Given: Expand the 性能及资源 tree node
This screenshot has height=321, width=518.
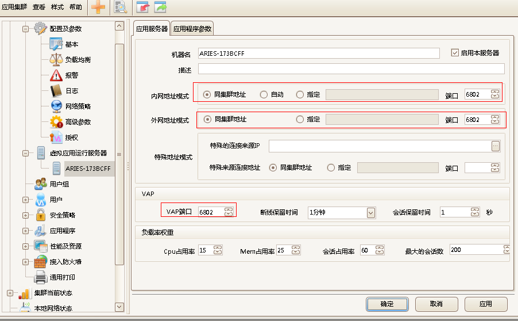Looking at the screenshot, I should [x=25, y=247].
